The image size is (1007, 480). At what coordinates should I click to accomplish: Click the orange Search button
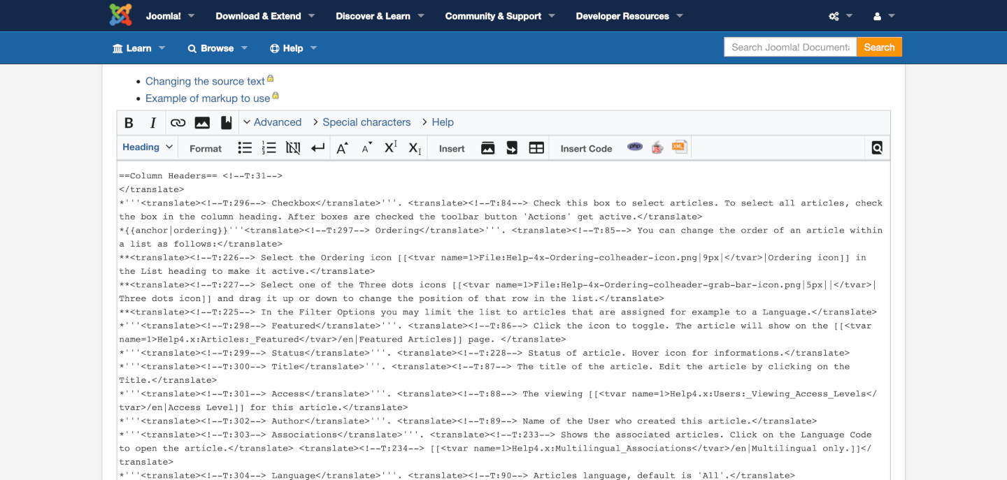pyautogui.click(x=879, y=48)
